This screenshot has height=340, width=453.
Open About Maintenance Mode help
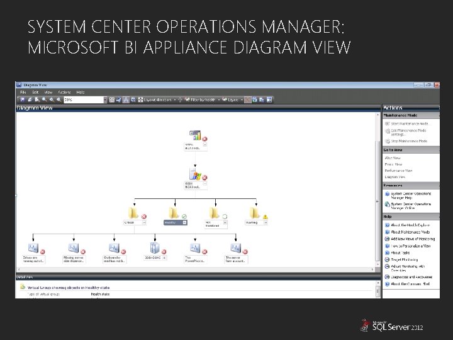[x=407, y=232]
